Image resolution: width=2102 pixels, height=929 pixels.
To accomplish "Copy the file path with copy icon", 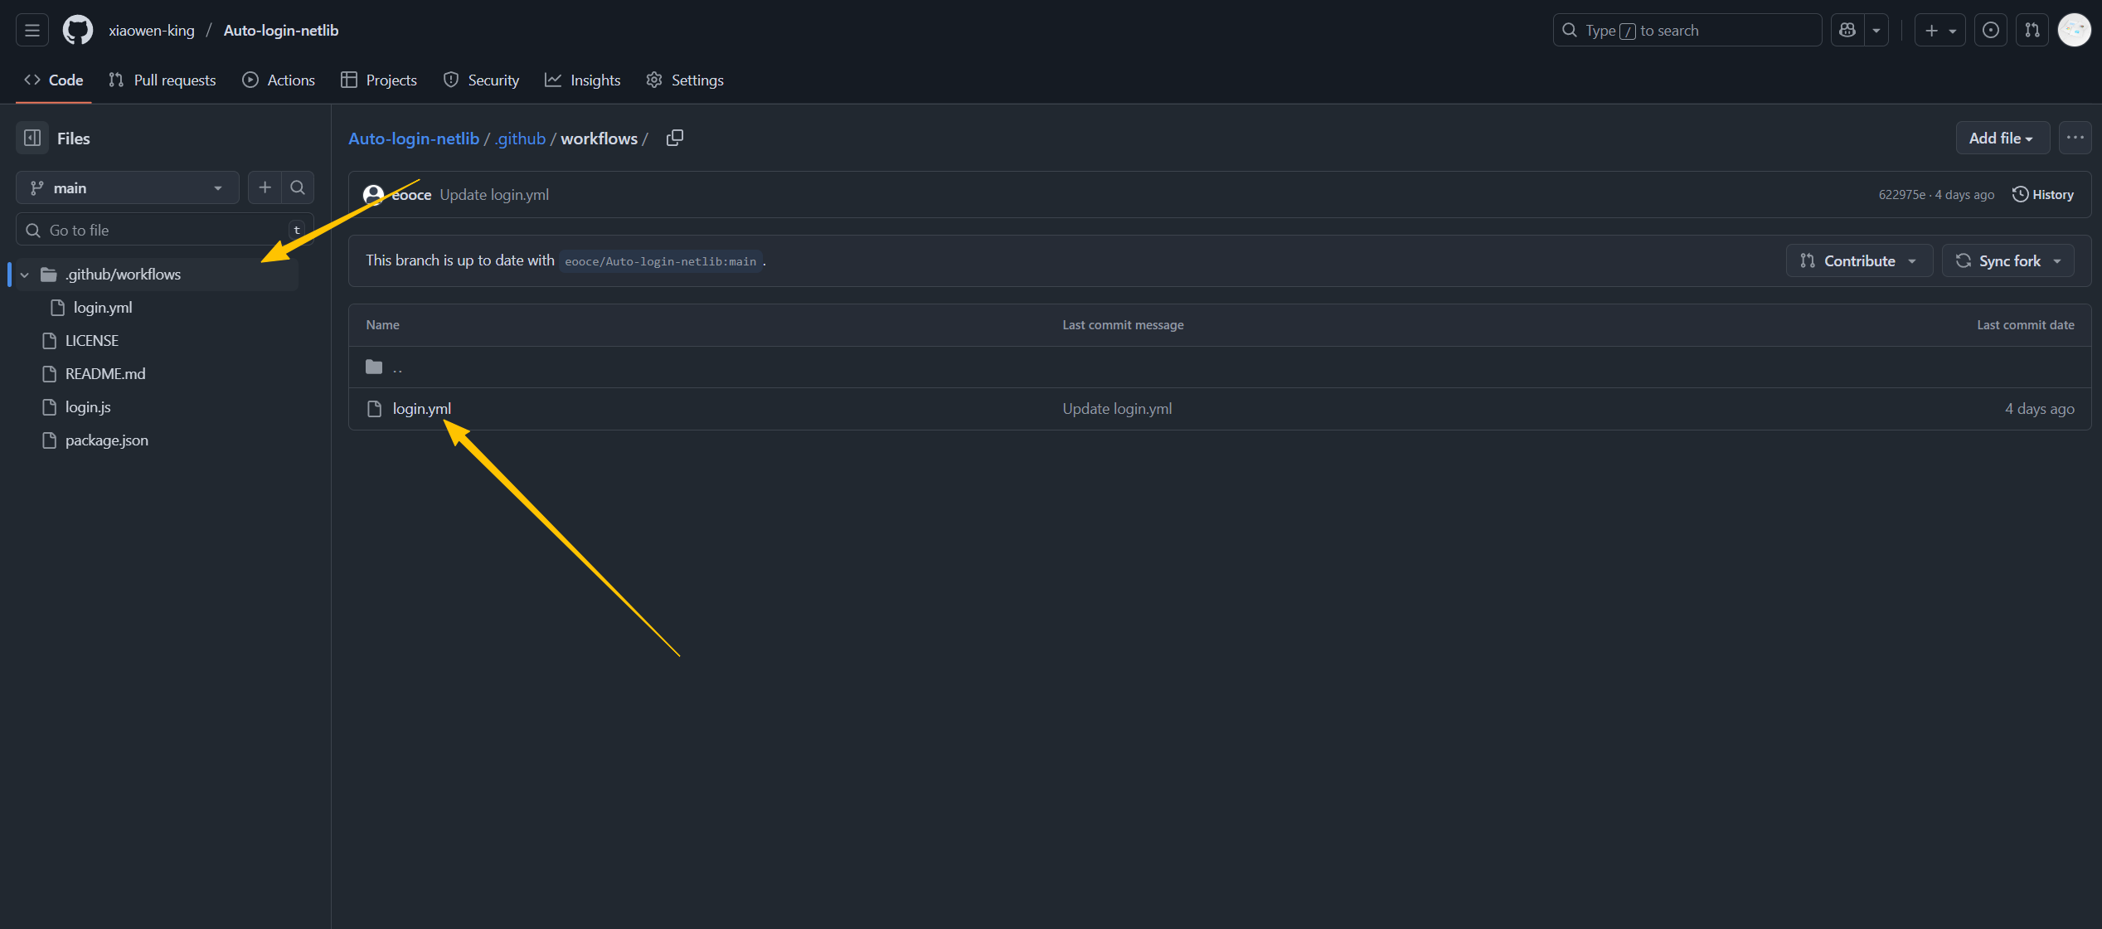I will tap(675, 138).
